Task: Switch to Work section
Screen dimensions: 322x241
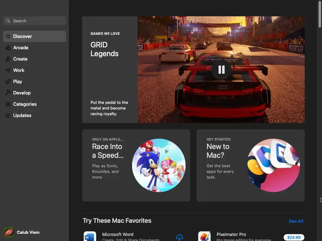Action: click(x=35, y=70)
